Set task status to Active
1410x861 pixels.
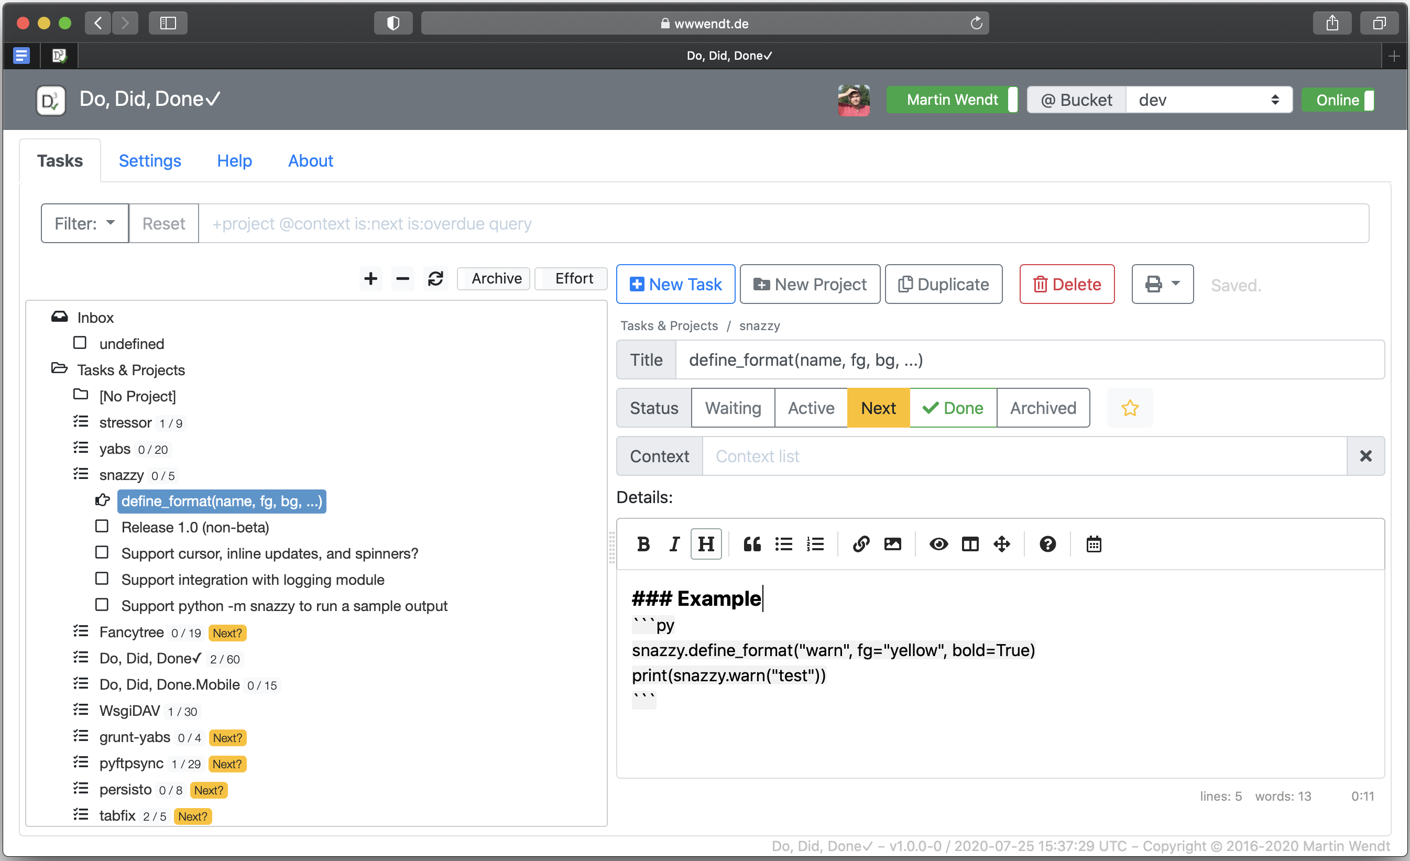pyautogui.click(x=811, y=408)
